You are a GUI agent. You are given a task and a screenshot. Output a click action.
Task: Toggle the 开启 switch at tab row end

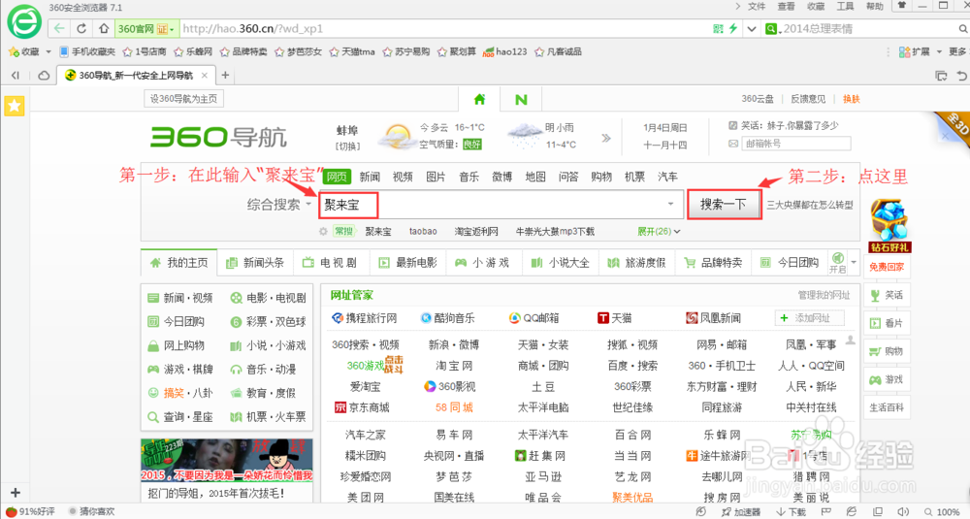(x=838, y=262)
